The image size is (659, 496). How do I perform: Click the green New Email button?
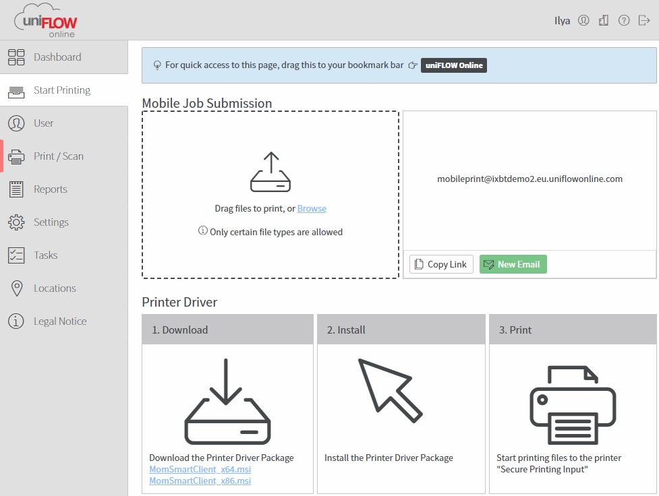tap(513, 264)
